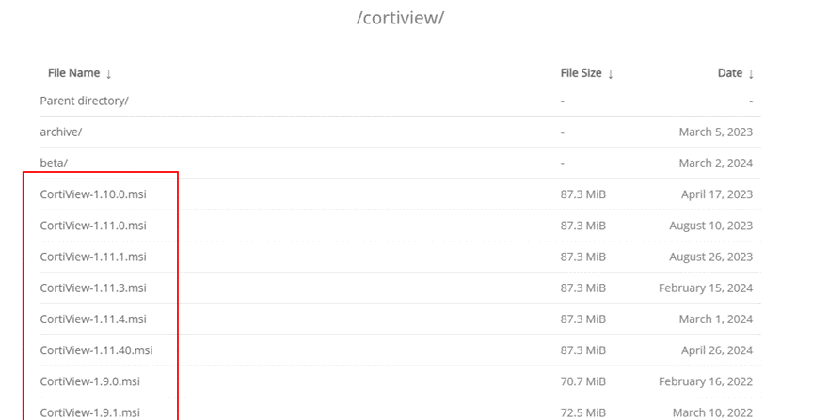
Task: Open the Parent directory link
Action: tap(84, 101)
